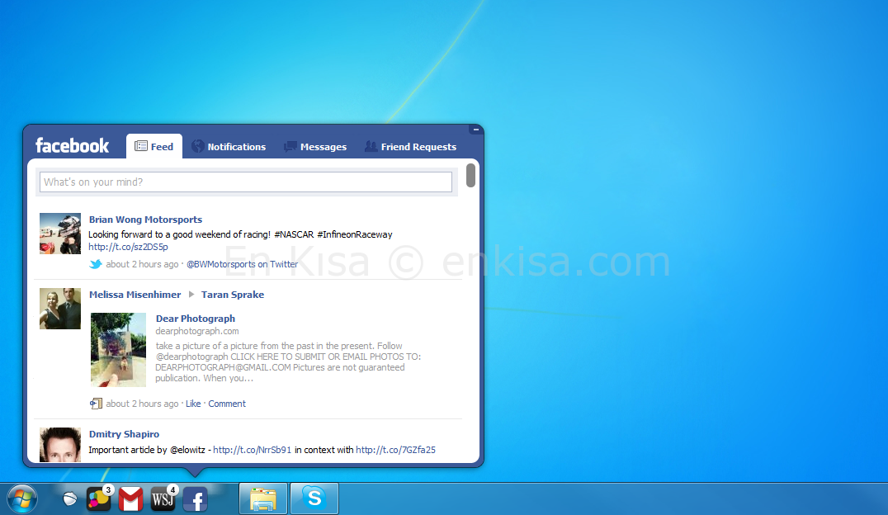Click Dmitry Shapiro's avatar photo
Image resolution: width=888 pixels, height=515 pixels.
60,445
